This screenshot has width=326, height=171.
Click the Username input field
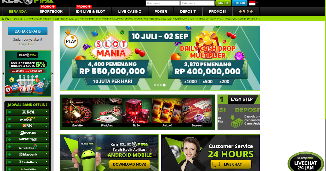pos(162,3)
